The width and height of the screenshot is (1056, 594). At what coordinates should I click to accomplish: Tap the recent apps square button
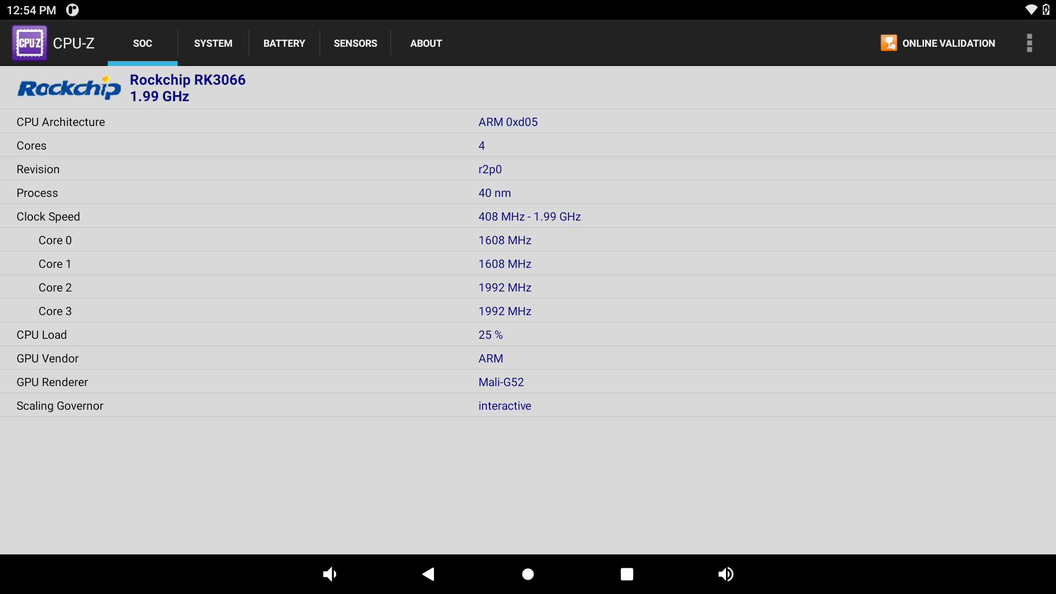(x=627, y=574)
